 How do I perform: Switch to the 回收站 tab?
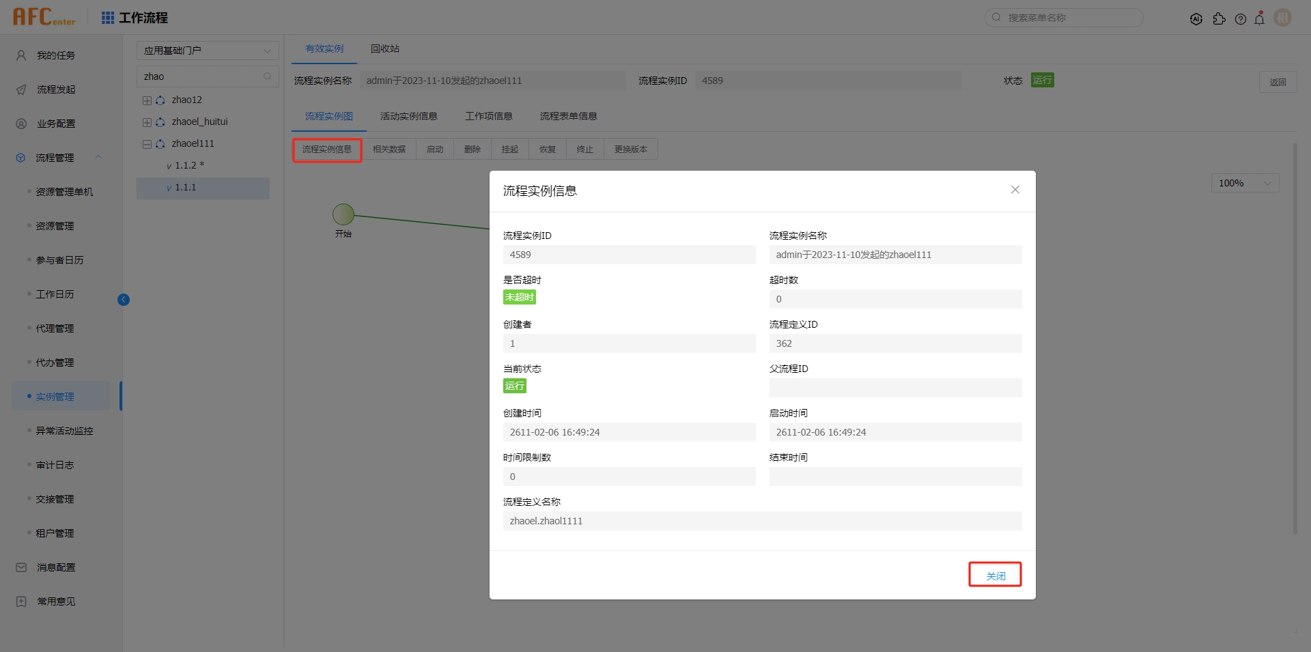pos(384,48)
